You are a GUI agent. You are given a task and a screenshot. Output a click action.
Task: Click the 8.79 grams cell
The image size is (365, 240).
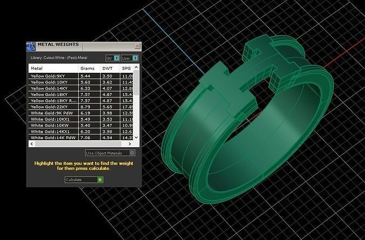click(x=90, y=107)
